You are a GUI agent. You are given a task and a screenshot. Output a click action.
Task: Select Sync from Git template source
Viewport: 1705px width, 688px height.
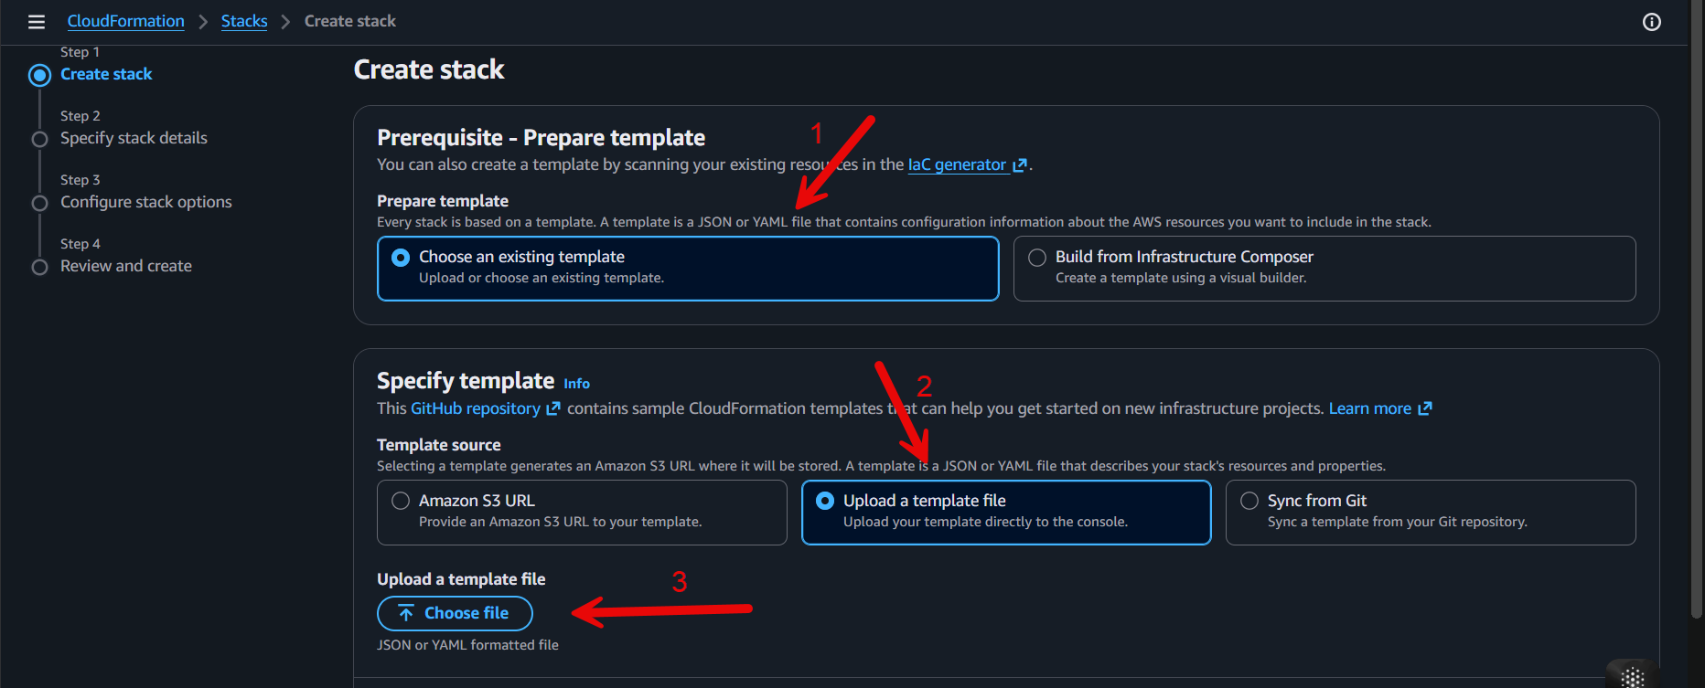(1431, 513)
